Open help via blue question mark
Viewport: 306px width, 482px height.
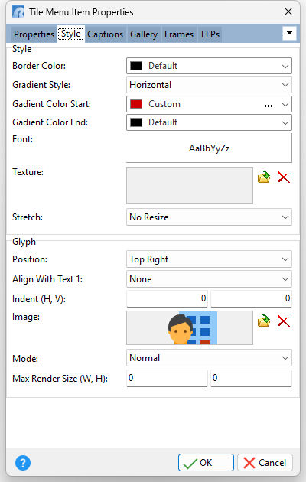(23, 462)
